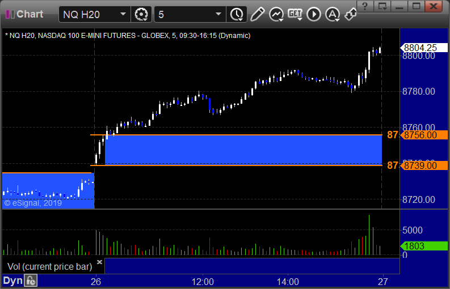Select the upper orange line at 8756.00
The width and height of the screenshot is (450, 289).
coord(236,135)
